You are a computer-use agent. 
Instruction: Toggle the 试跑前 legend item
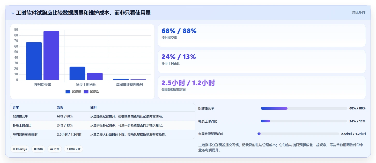(x=73, y=92)
